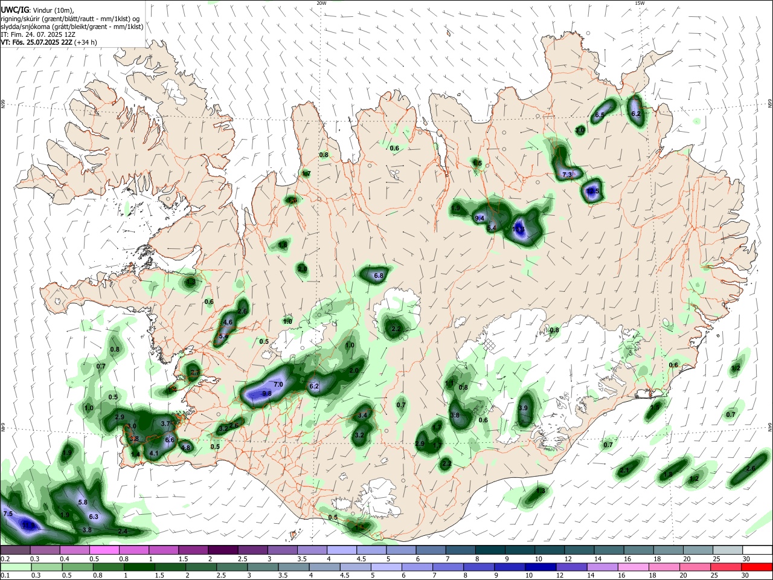Select the 6.6 precipitation value
This screenshot has height=580, width=773.
[170, 440]
